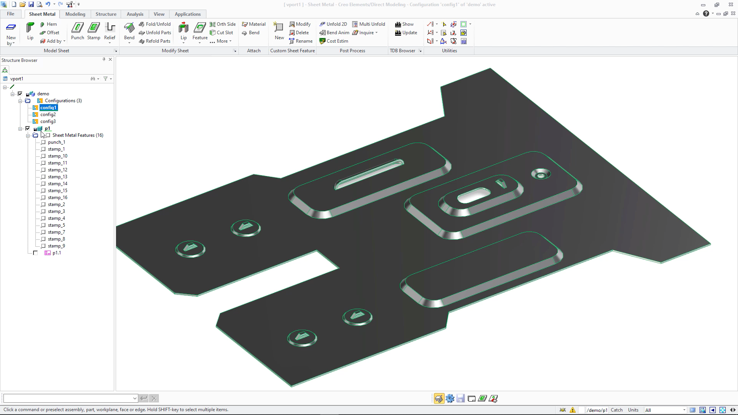Viewport: 738px width, 415px height.
Task: Click Material in the Attach group
Action: click(254, 24)
